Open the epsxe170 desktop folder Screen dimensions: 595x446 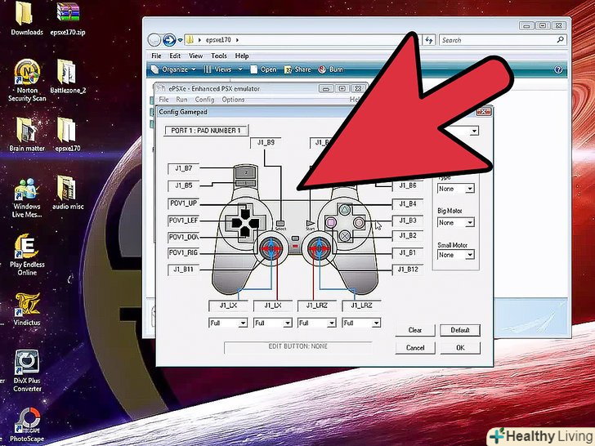[x=66, y=130]
